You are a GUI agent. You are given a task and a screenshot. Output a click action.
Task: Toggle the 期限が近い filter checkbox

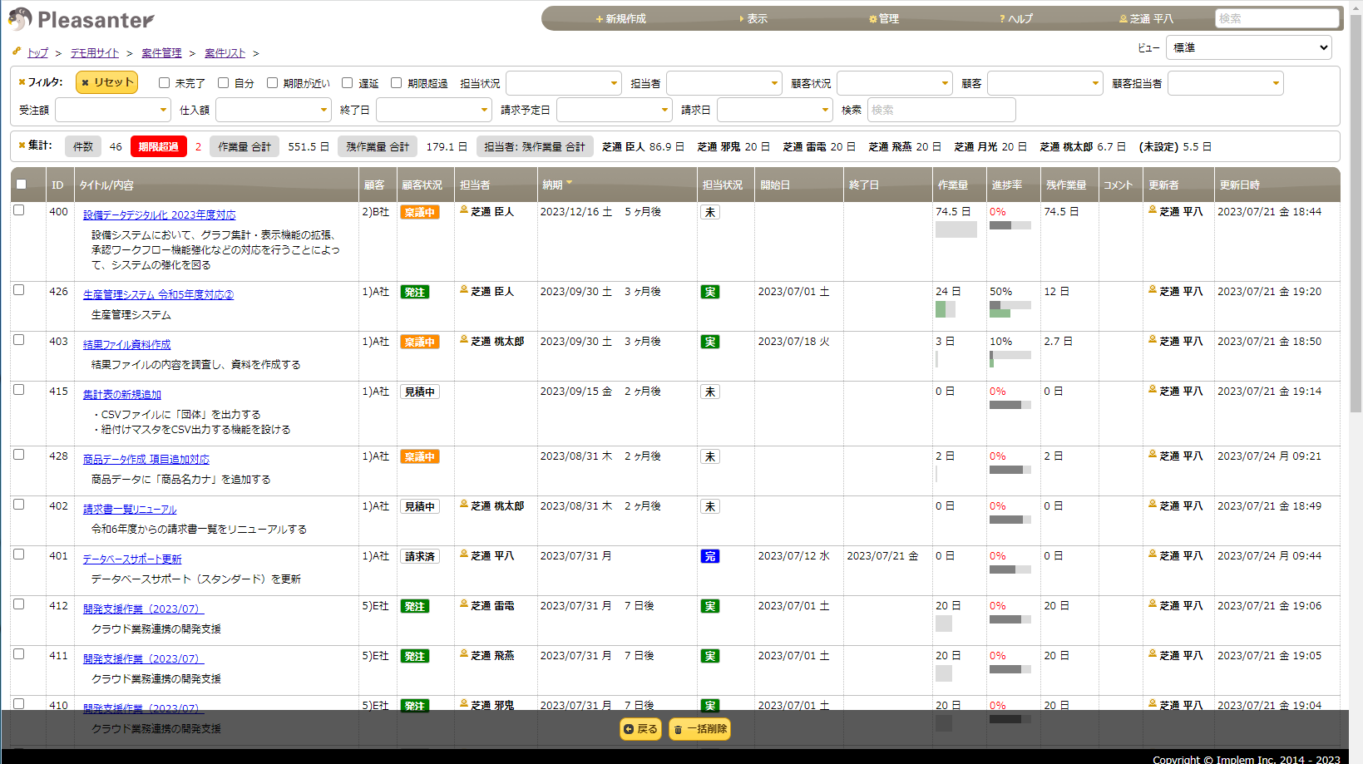[x=272, y=83]
